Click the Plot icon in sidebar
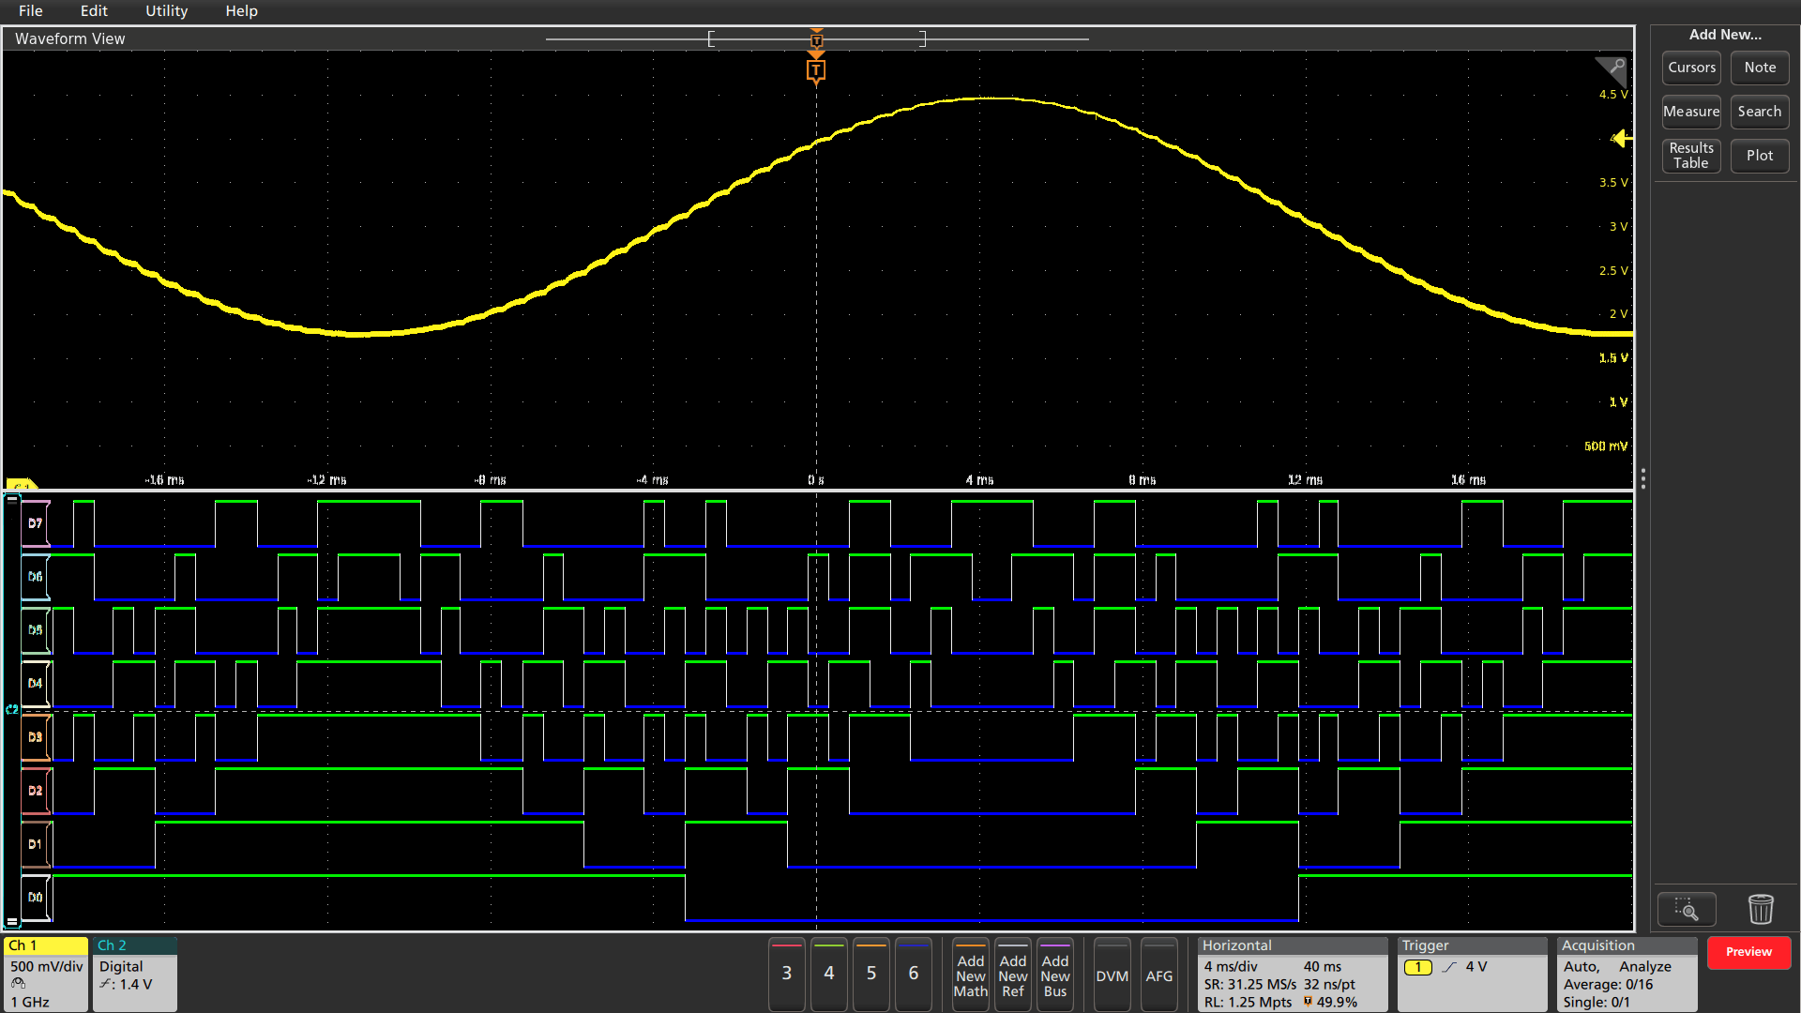This screenshot has height=1013, width=1801. 1760,154
